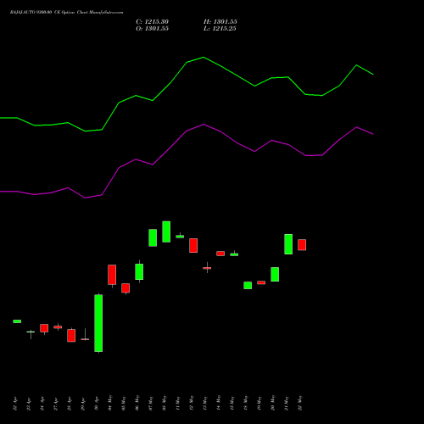Click the 20 May date label
The height and width of the screenshot is (424, 424).
tap(273, 403)
